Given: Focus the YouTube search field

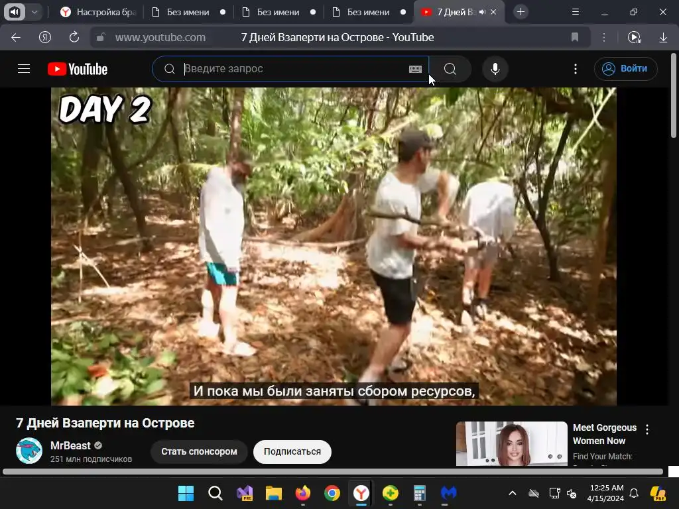Looking at the screenshot, I should (x=290, y=69).
